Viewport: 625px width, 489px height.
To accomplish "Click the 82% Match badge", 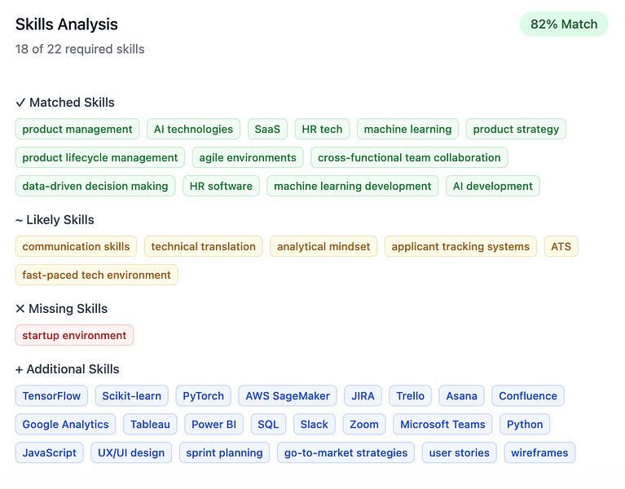I will pos(564,24).
